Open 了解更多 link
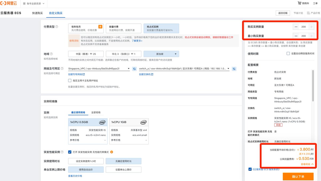 (x=137, y=41)
